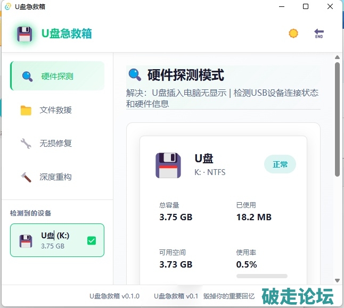Click the magnifier icon beside 硬件探测模式 heading
This screenshot has width=344, height=308.
135,74
